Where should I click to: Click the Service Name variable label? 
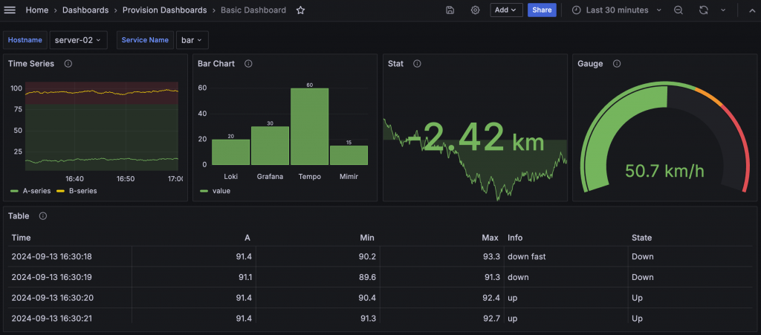click(145, 40)
